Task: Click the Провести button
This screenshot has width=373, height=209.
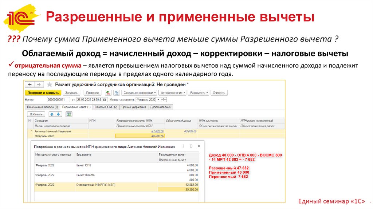Action: pyautogui.click(x=93, y=93)
